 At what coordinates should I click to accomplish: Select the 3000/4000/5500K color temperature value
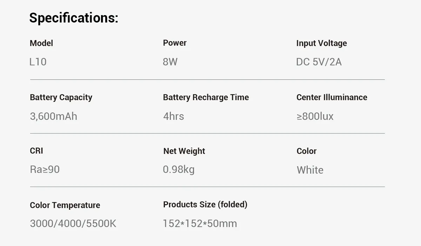73,224
